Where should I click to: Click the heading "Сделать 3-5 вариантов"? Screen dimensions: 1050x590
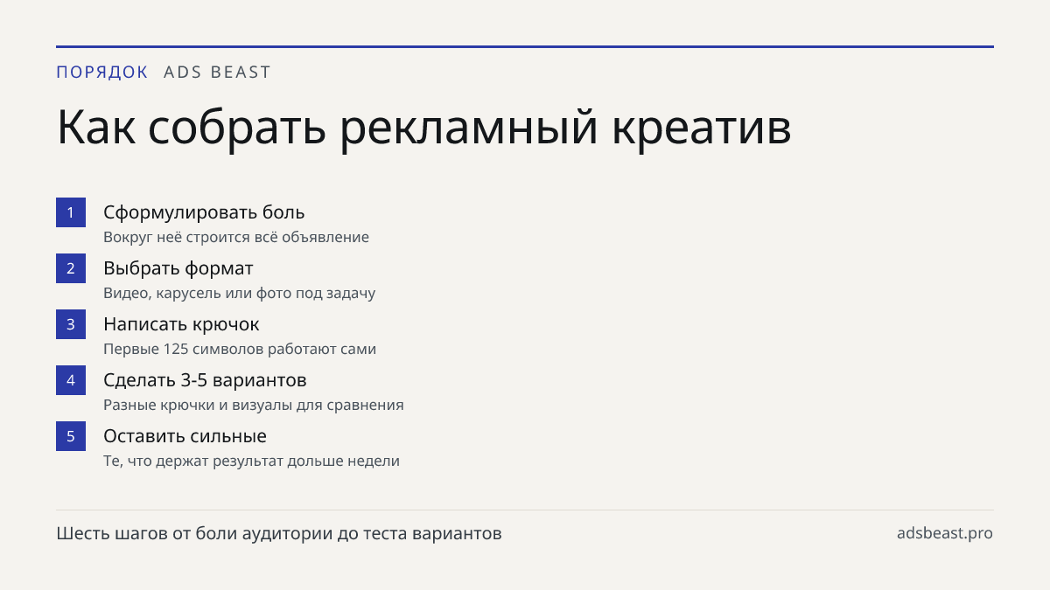[205, 380]
